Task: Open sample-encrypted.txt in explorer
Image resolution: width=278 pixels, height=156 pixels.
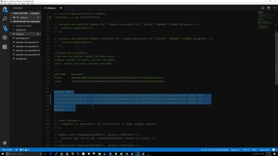Action: pyautogui.click(x=27, y=46)
